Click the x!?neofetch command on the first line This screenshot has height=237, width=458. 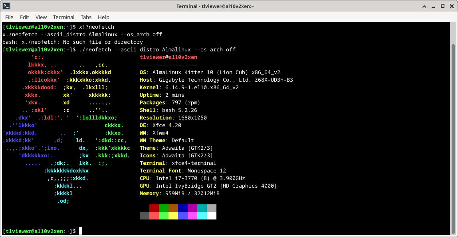pos(96,27)
